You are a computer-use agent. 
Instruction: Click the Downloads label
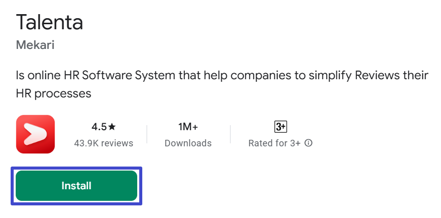click(x=188, y=143)
